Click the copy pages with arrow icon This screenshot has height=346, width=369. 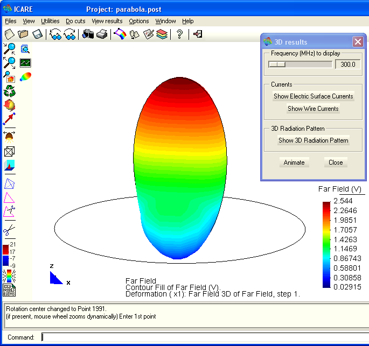coord(134,34)
